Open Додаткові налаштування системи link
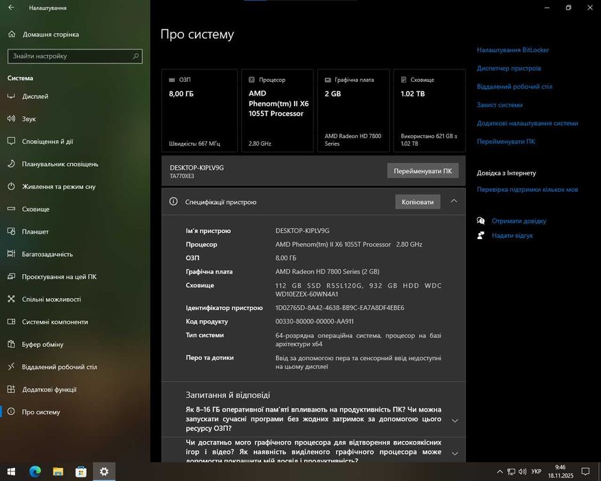601x481 pixels. click(527, 123)
